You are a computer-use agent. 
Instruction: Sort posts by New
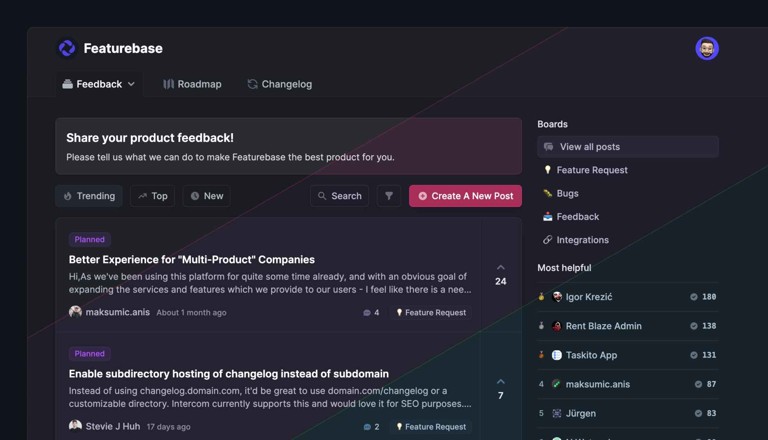pyautogui.click(x=206, y=196)
